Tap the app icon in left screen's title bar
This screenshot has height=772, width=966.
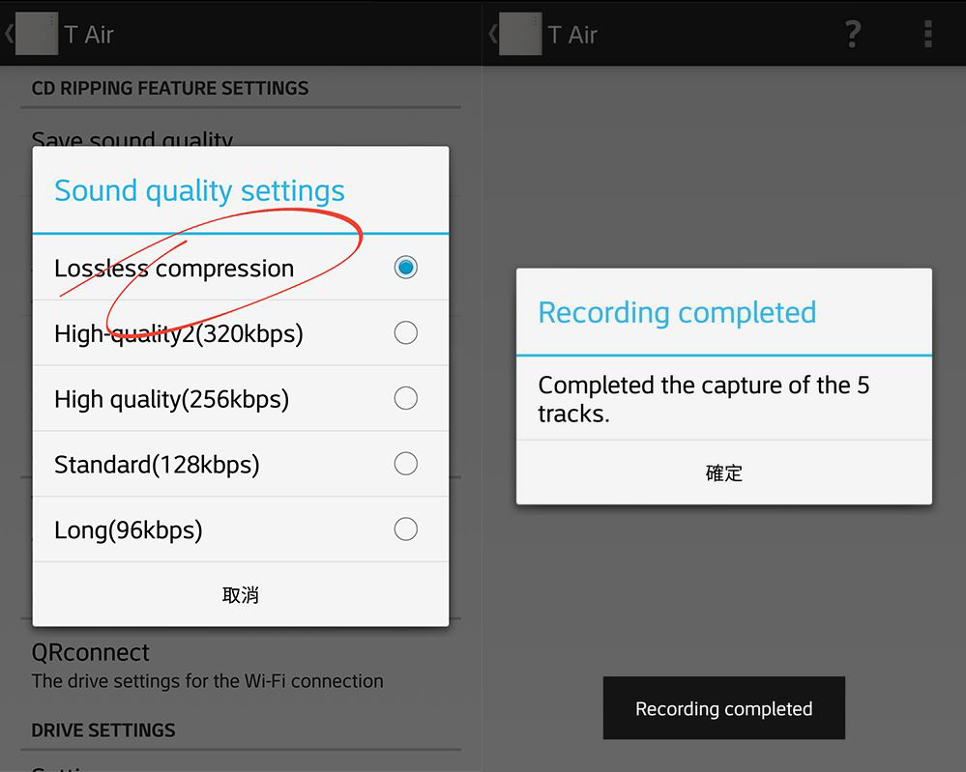point(37,35)
